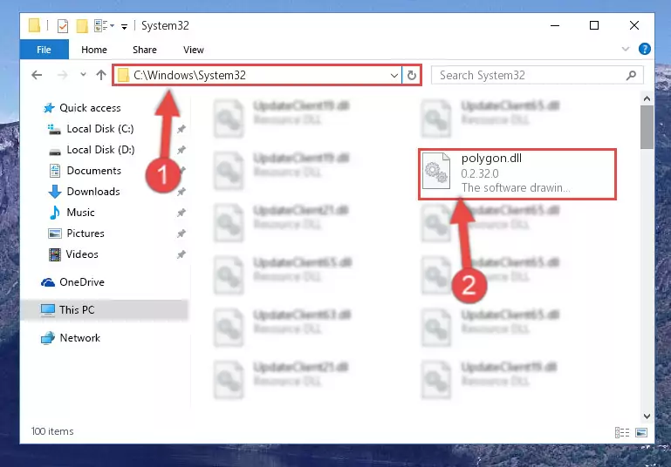
Task: Go forward with the forward arrow
Action: pos(63,75)
